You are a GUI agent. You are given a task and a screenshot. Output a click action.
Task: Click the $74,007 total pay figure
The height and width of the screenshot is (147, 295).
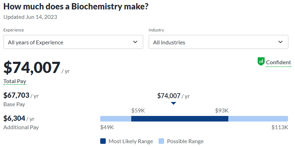click(32, 67)
